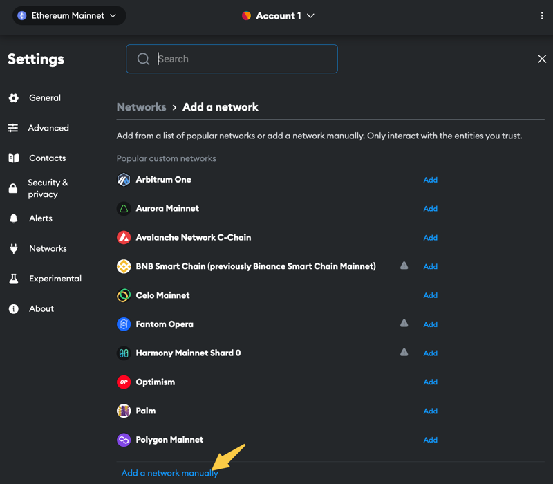Click the Harmony Mainnet logo icon
Viewport: 553px width, 484px height.
click(124, 353)
